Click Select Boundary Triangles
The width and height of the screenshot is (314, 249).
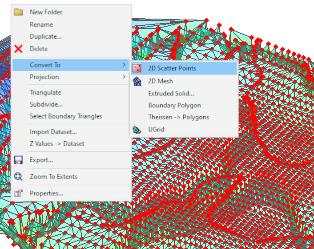click(66, 116)
